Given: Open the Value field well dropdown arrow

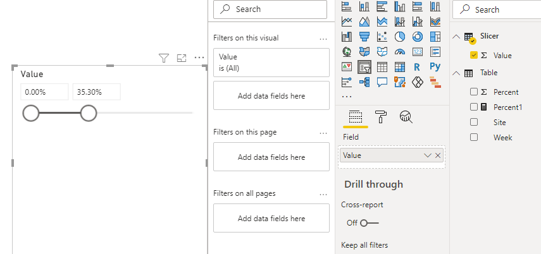Looking at the screenshot, I should (x=428, y=155).
